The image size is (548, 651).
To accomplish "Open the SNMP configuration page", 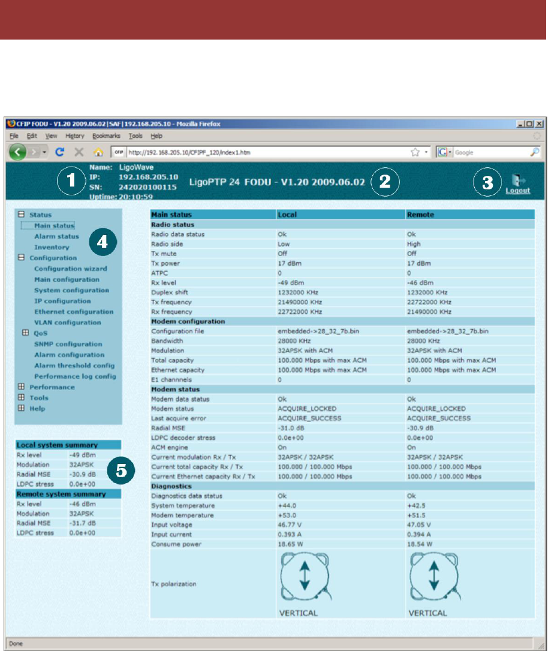I will tap(68, 344).
